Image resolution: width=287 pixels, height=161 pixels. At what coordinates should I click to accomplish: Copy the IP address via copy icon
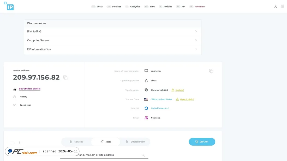[65, 78]
